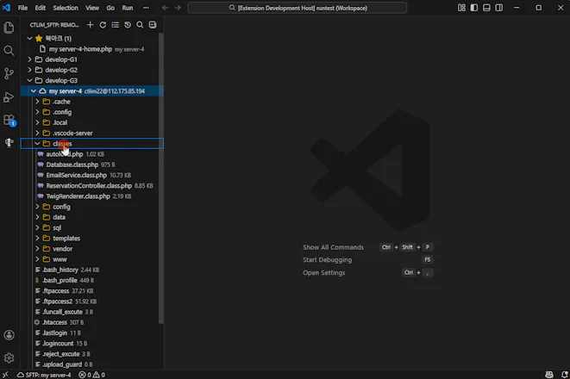This screenshot has height=379, width=570.
Task: Collapse the classes folder
Action: coord(37,143)
